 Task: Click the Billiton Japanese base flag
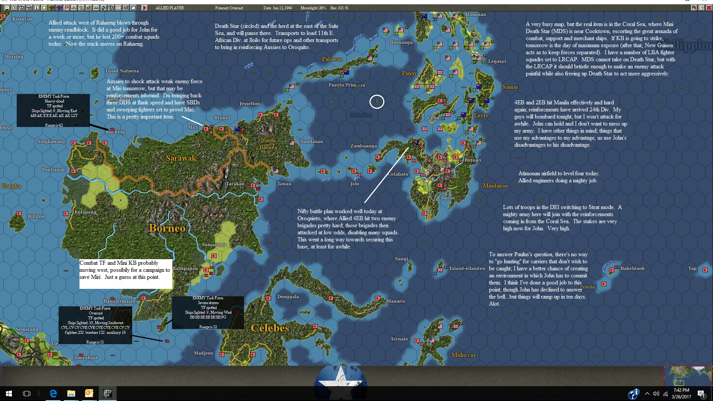coord(19,213)
